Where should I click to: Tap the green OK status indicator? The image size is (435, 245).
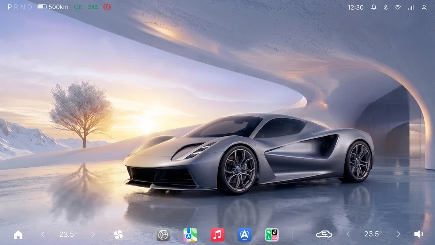click(x=78, y=7)
